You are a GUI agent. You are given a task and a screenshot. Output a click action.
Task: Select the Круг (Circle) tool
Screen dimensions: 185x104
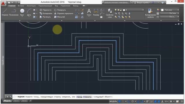[22, 12]
